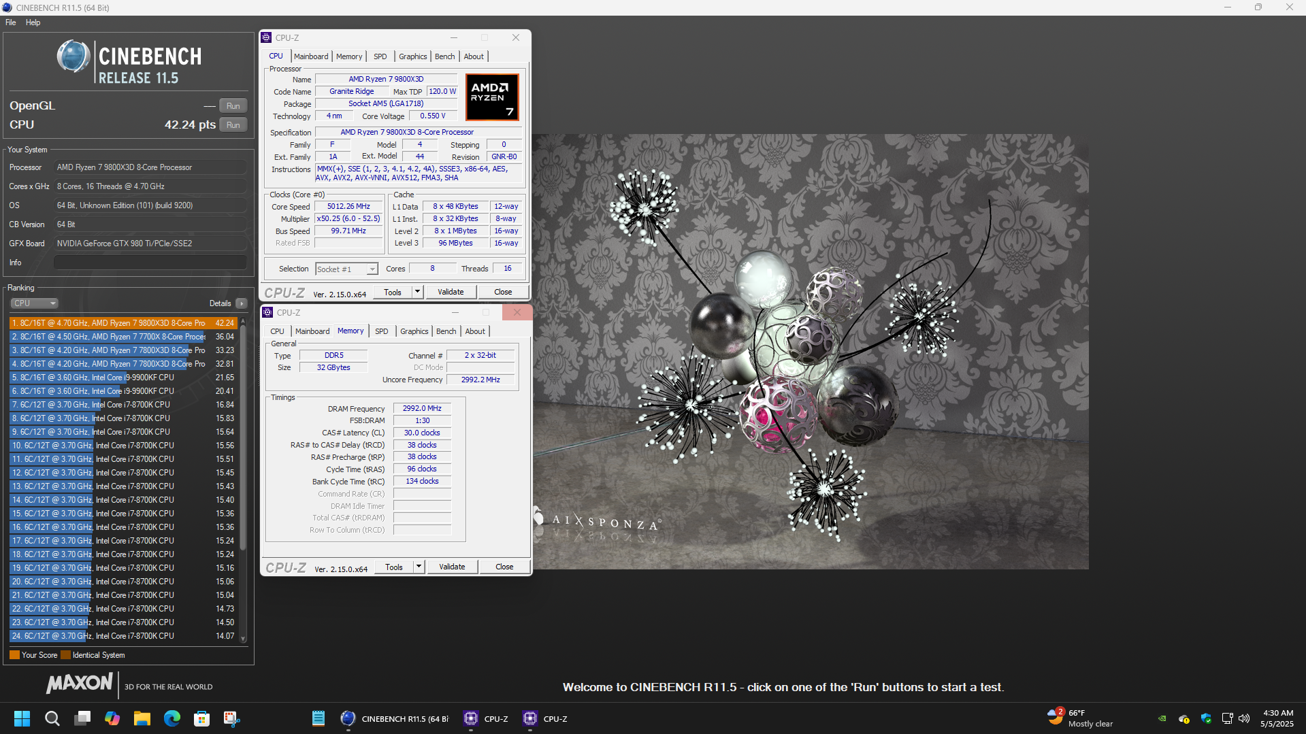Click Tools button in top CPU-Z window

pyautogui.click(x=393, y=292)
